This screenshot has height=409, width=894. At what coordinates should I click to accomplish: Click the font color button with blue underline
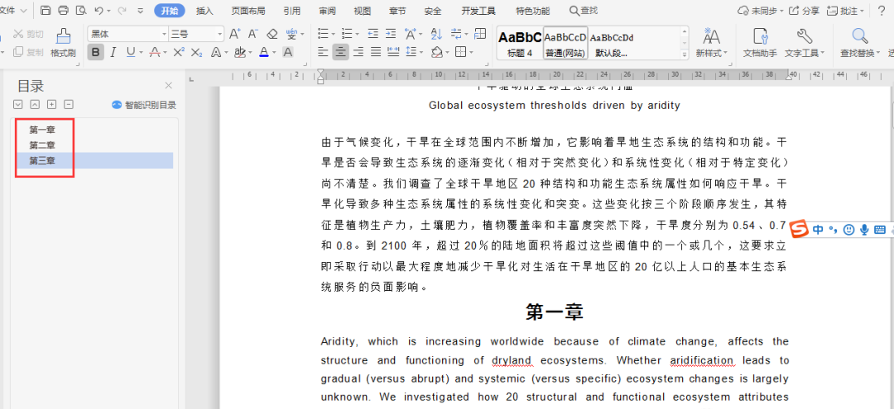click(263, 52)
